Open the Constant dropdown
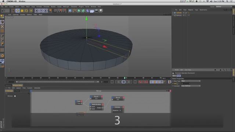This screenshot has width=235, height=132. coord(191,86)
